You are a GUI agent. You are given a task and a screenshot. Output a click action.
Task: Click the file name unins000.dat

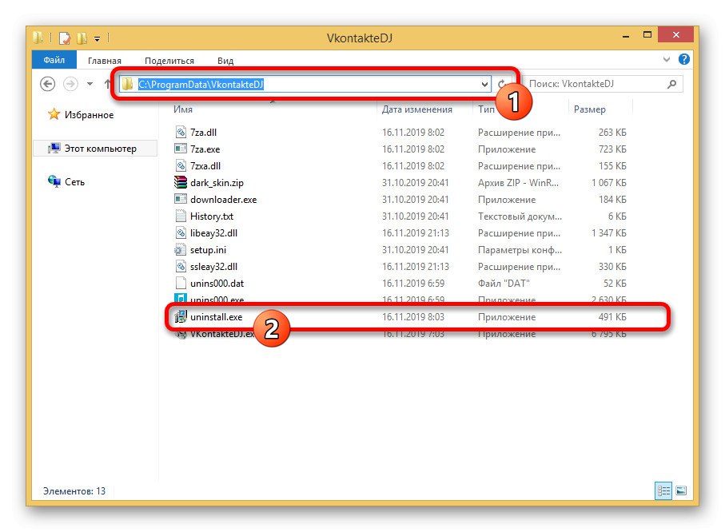pyautogui.click(x=217, y=284)
